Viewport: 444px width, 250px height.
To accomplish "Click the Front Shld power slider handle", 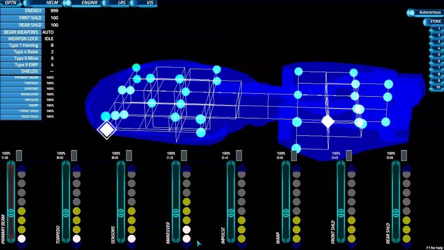I will [341, 212].
